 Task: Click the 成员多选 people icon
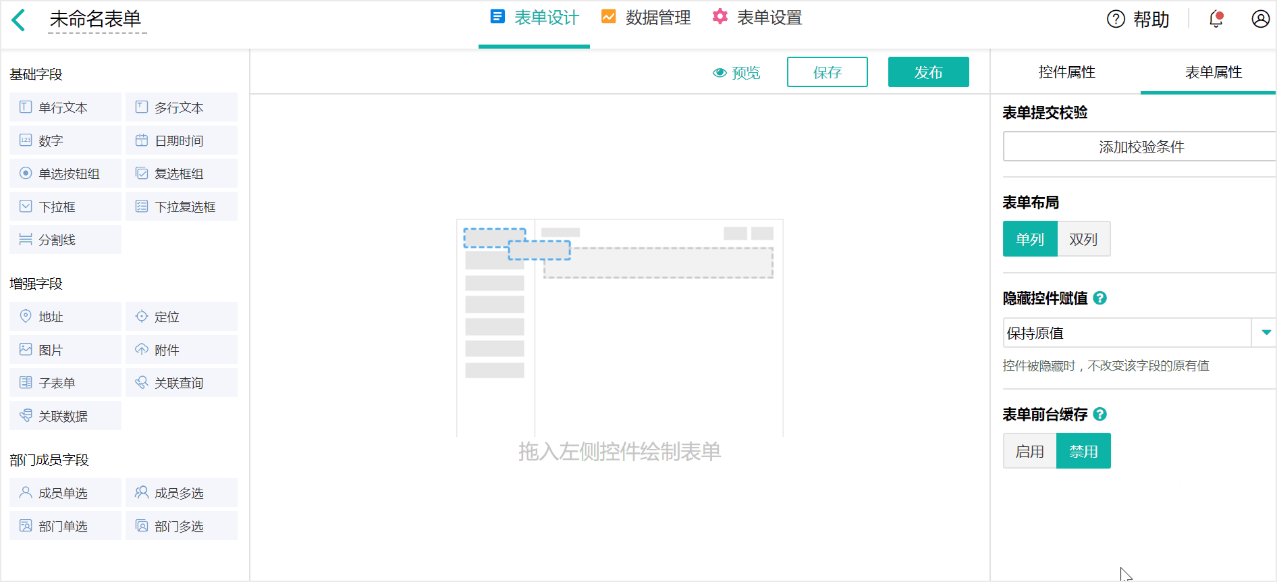pyautogui.click(x=142, y=492)
